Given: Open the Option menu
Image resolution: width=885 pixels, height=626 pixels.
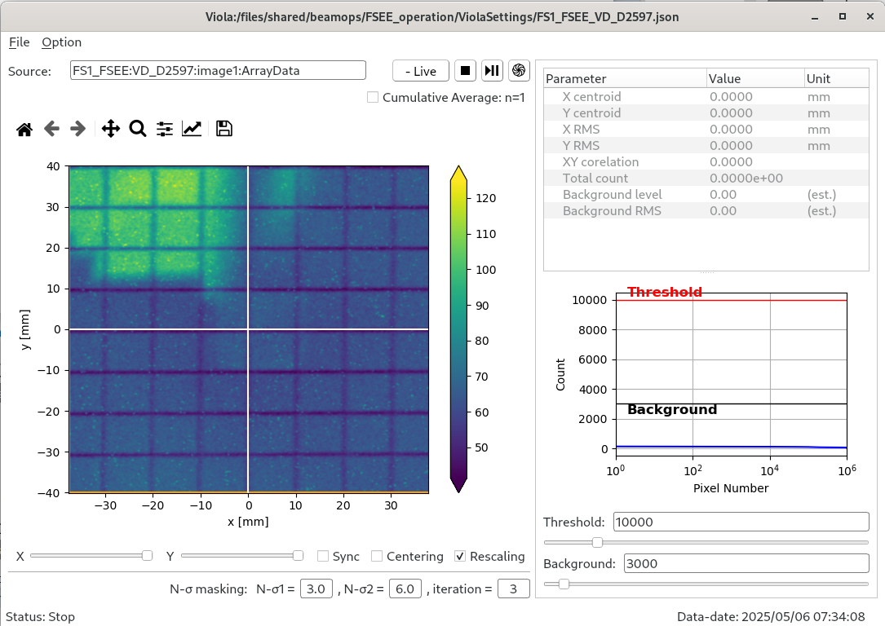Looking at the screenshot, I should click(62, 42).
